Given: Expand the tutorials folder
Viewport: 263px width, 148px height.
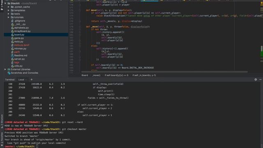Looking at the screenshot, I should pyautogui.click(x=9, y=17).
